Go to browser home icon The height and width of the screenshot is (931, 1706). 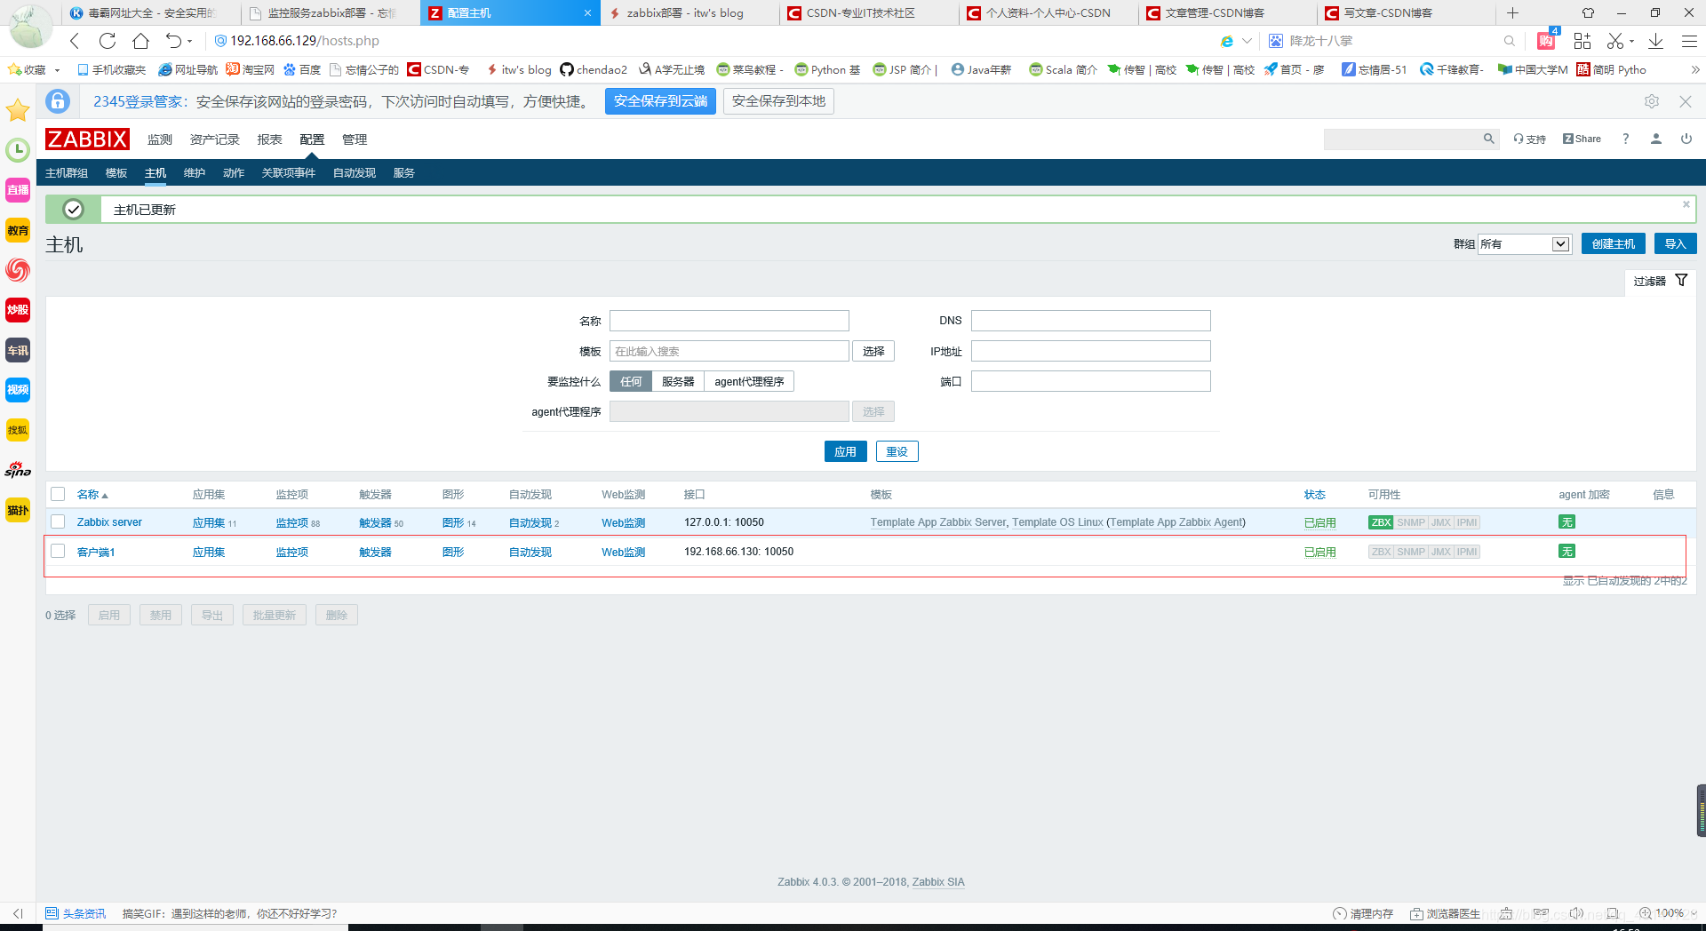pos(140,41)
